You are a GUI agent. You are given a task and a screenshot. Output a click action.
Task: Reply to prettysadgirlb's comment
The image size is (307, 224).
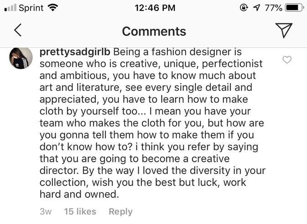(x=120, y=211)
